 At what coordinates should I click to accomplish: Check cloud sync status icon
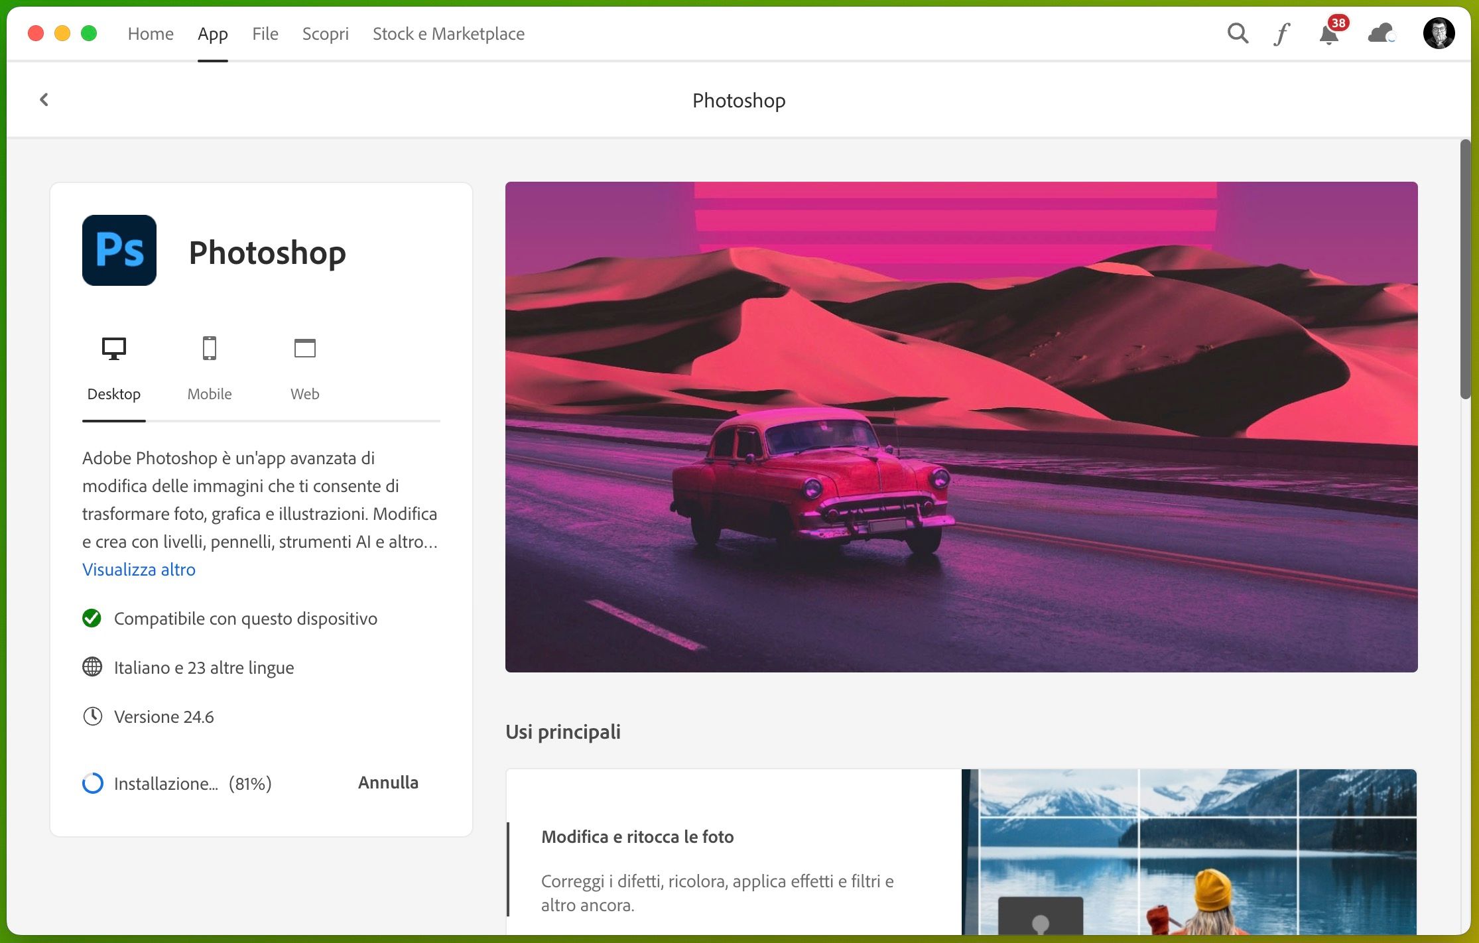[x=1382, y=33]
